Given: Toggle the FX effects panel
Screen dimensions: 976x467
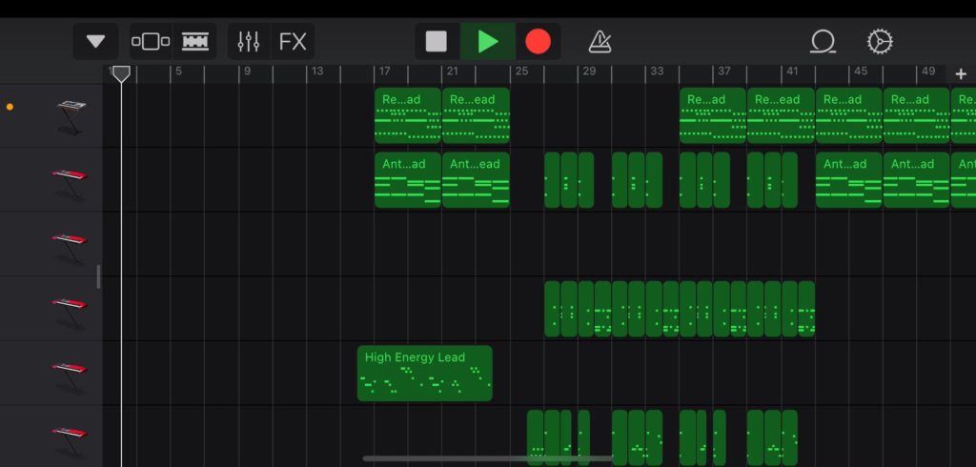Looking at the screenshot, I should [293, 42].
